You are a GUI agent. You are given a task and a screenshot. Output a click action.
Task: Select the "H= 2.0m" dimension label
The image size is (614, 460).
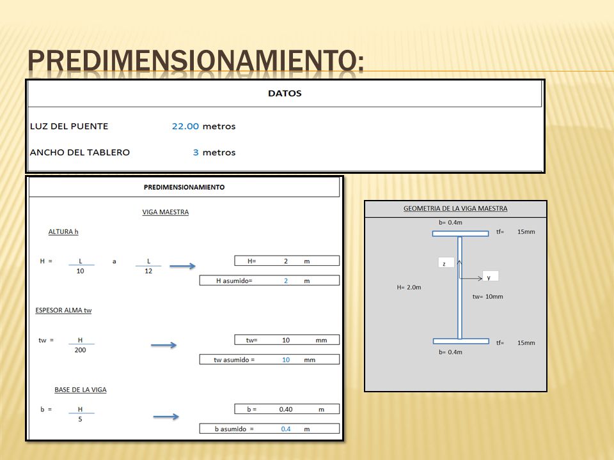coord(409,287)
